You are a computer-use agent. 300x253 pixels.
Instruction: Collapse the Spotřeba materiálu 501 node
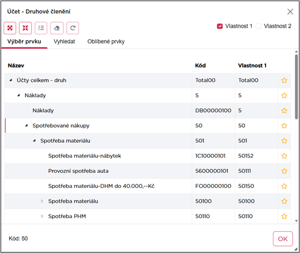pos(34,141)
